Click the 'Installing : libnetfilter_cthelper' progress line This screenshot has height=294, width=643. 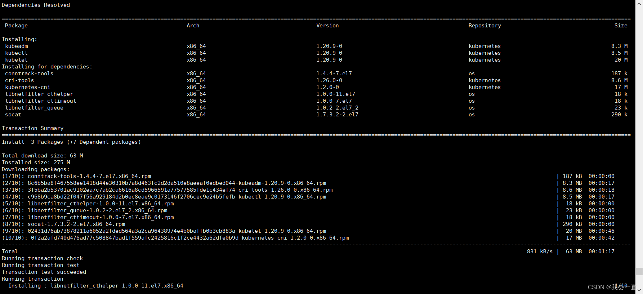[x=96, y=286]
